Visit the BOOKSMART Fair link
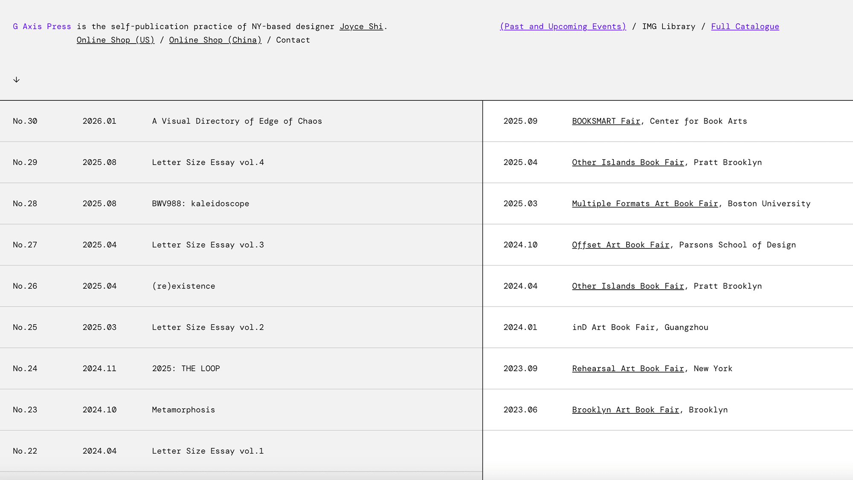The image size is (853, 480). pyautogui.click(x=606, y=121)
